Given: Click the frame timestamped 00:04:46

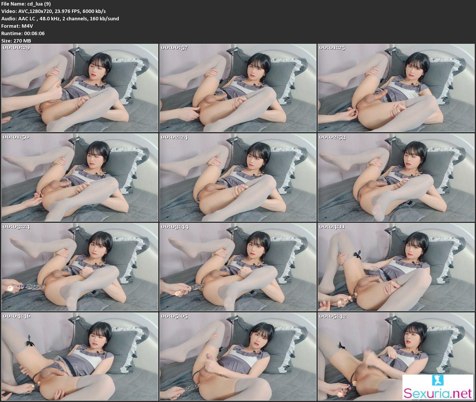Looking at the screenshot, I should pyautogui.click(x=80, y=357).
